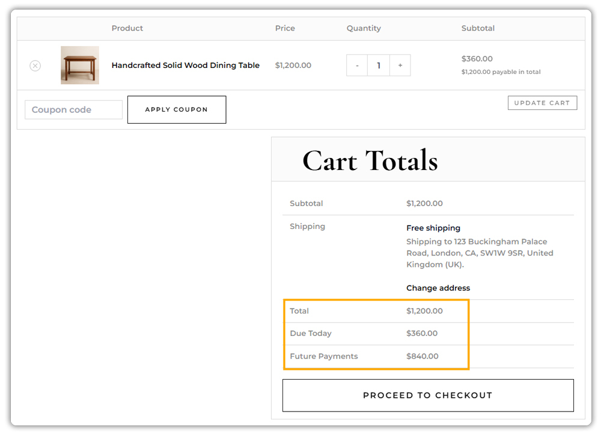The width and height of the screenshot is (601, 435).
Task: Click Proceed to Checkout
Action: tap(428, 395)
